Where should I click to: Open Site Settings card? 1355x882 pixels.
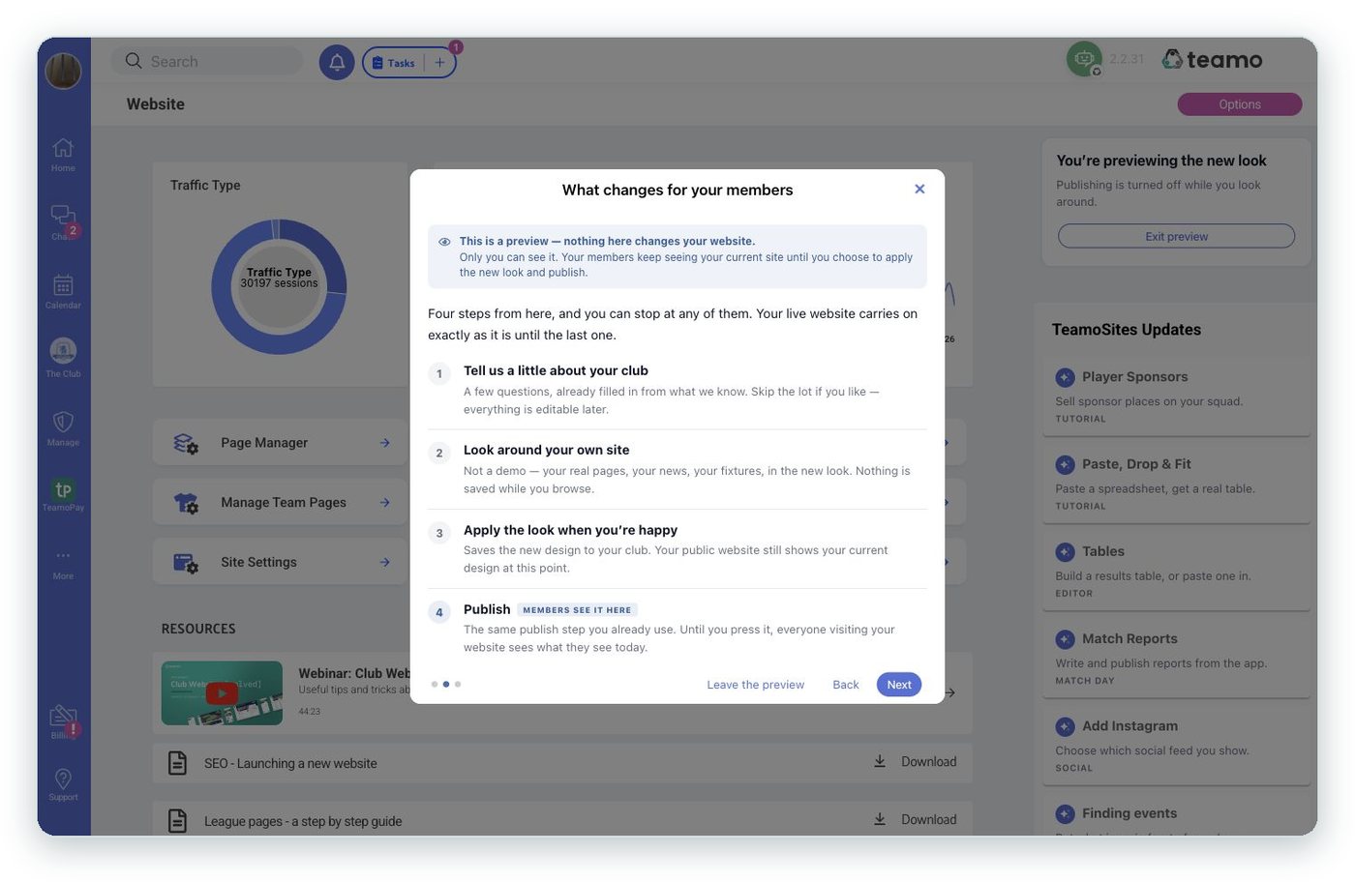[x=281, y=562]
